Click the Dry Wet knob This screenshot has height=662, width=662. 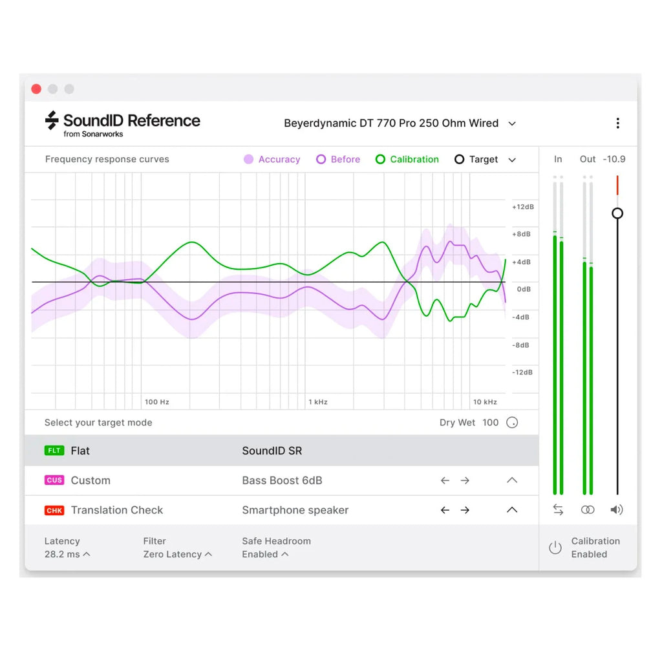click(x=512, y=423)
